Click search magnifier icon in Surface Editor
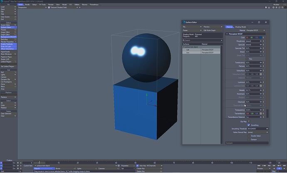The width and height of the screenshot is (287, 173). [x=184, y=40]
